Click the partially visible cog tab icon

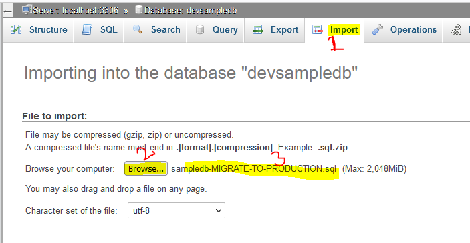pyautogui.click(x=456, y=29)
